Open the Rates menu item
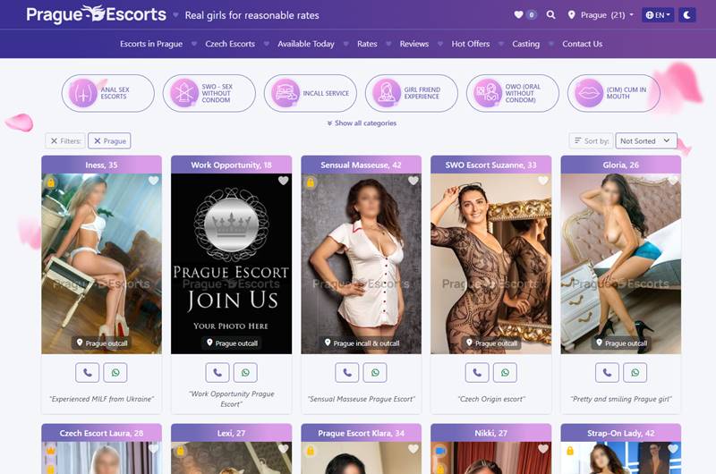The width and height of the screenshot is (716, 474). pyautogui.click(x=367, y=44)
